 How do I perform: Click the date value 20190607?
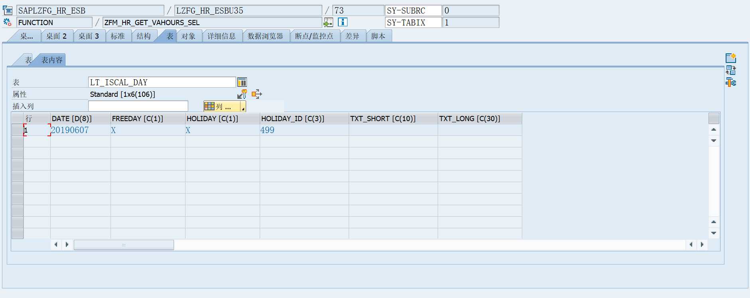(x=70, y=130)
